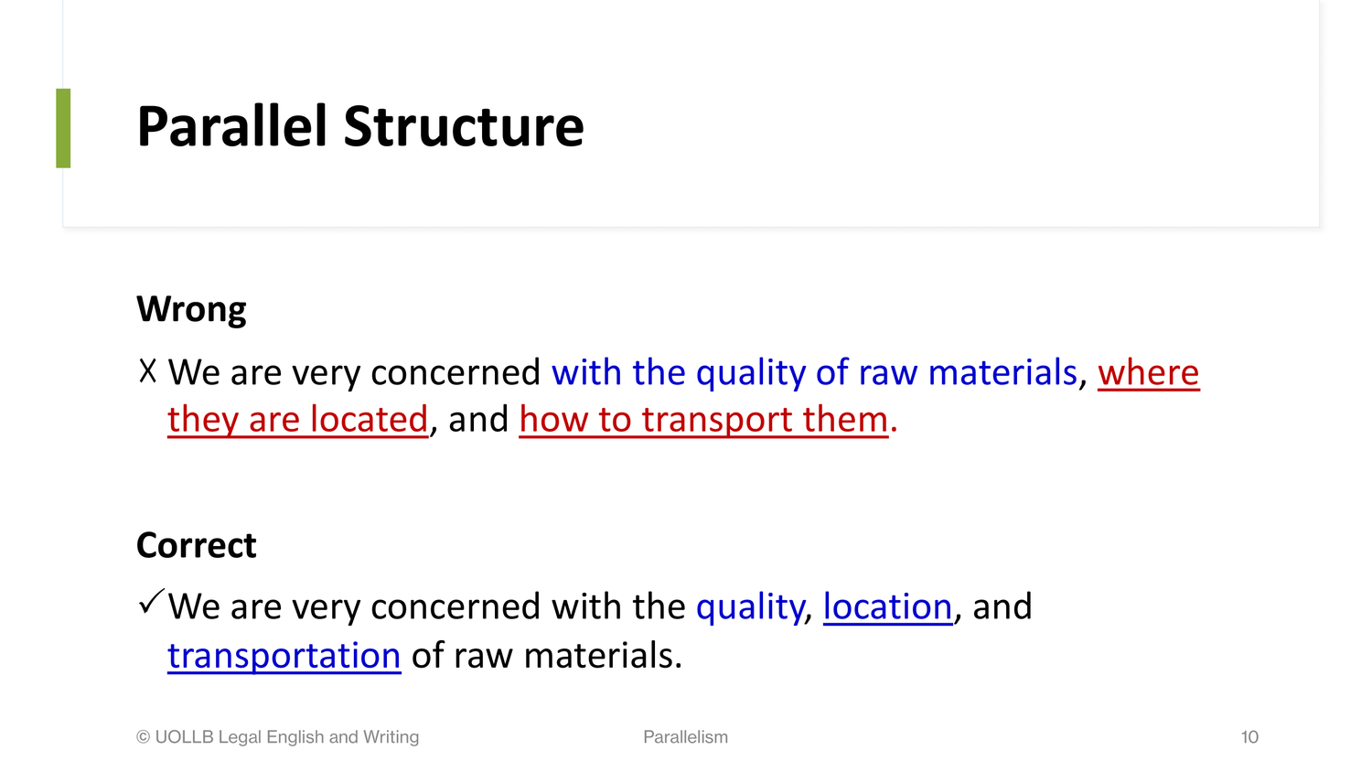1372x772 pixels.
Task: Click 'of raw materials.' ending text
Action: (547, 656)
